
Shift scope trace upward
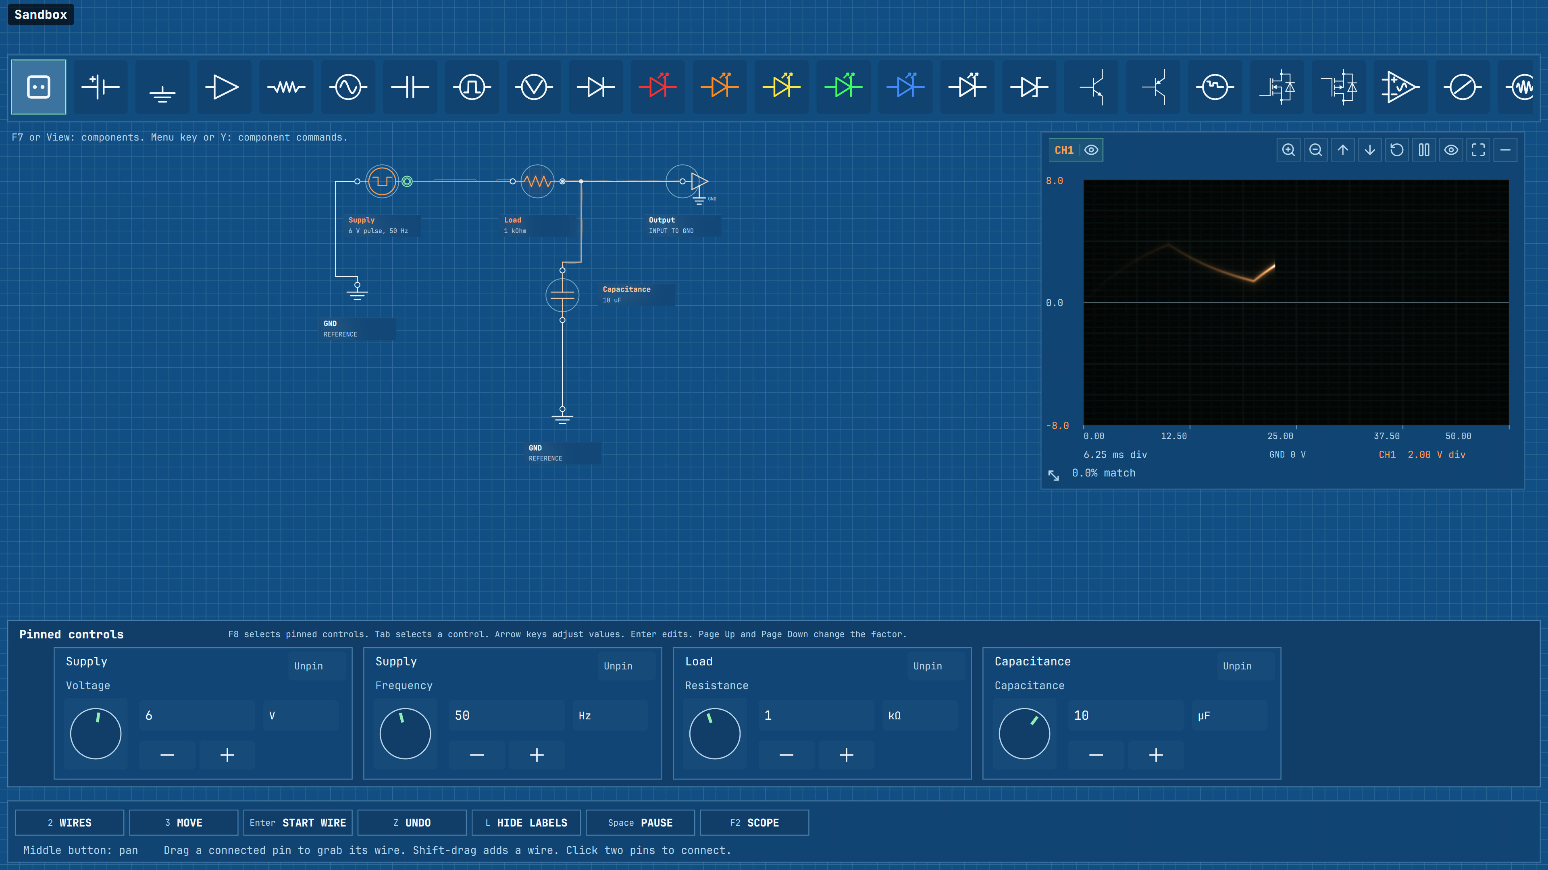[x=1342, y=150]
